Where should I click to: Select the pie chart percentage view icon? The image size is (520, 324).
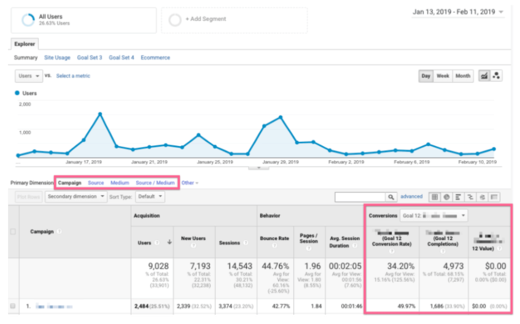point(446,197)
